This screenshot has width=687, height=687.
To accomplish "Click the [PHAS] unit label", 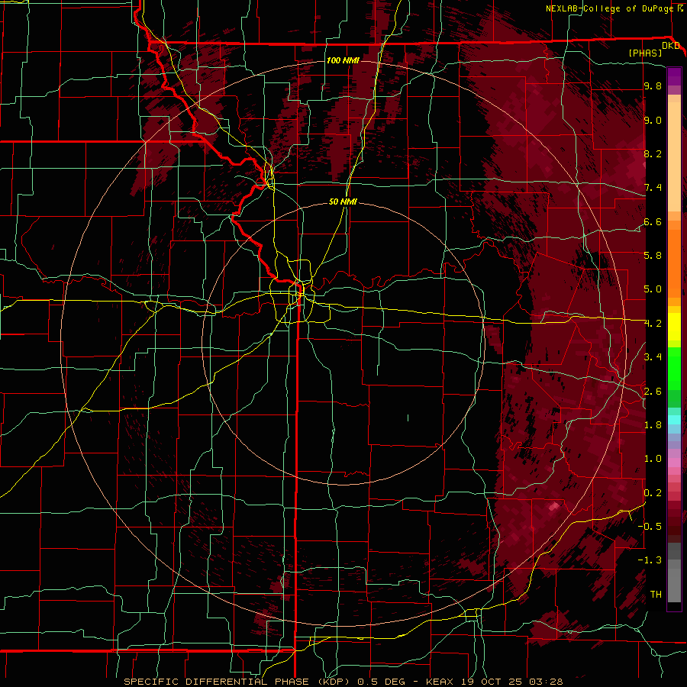I will 645,53.
